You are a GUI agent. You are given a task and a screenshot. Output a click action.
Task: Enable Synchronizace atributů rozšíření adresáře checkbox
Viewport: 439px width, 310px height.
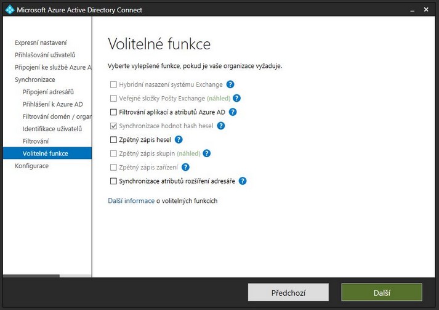point(113,181)
